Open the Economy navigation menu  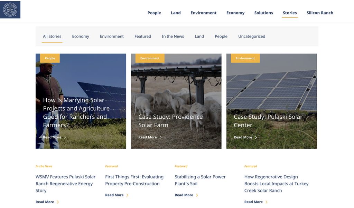pos(235,13)
